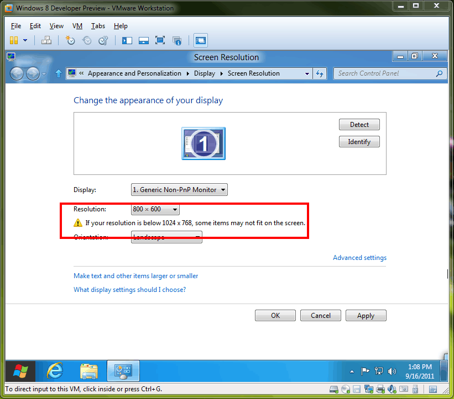Open the Display monitor dropdown
Image resolution: width=454 pixels, height=399 pixels.
[179, 189]
